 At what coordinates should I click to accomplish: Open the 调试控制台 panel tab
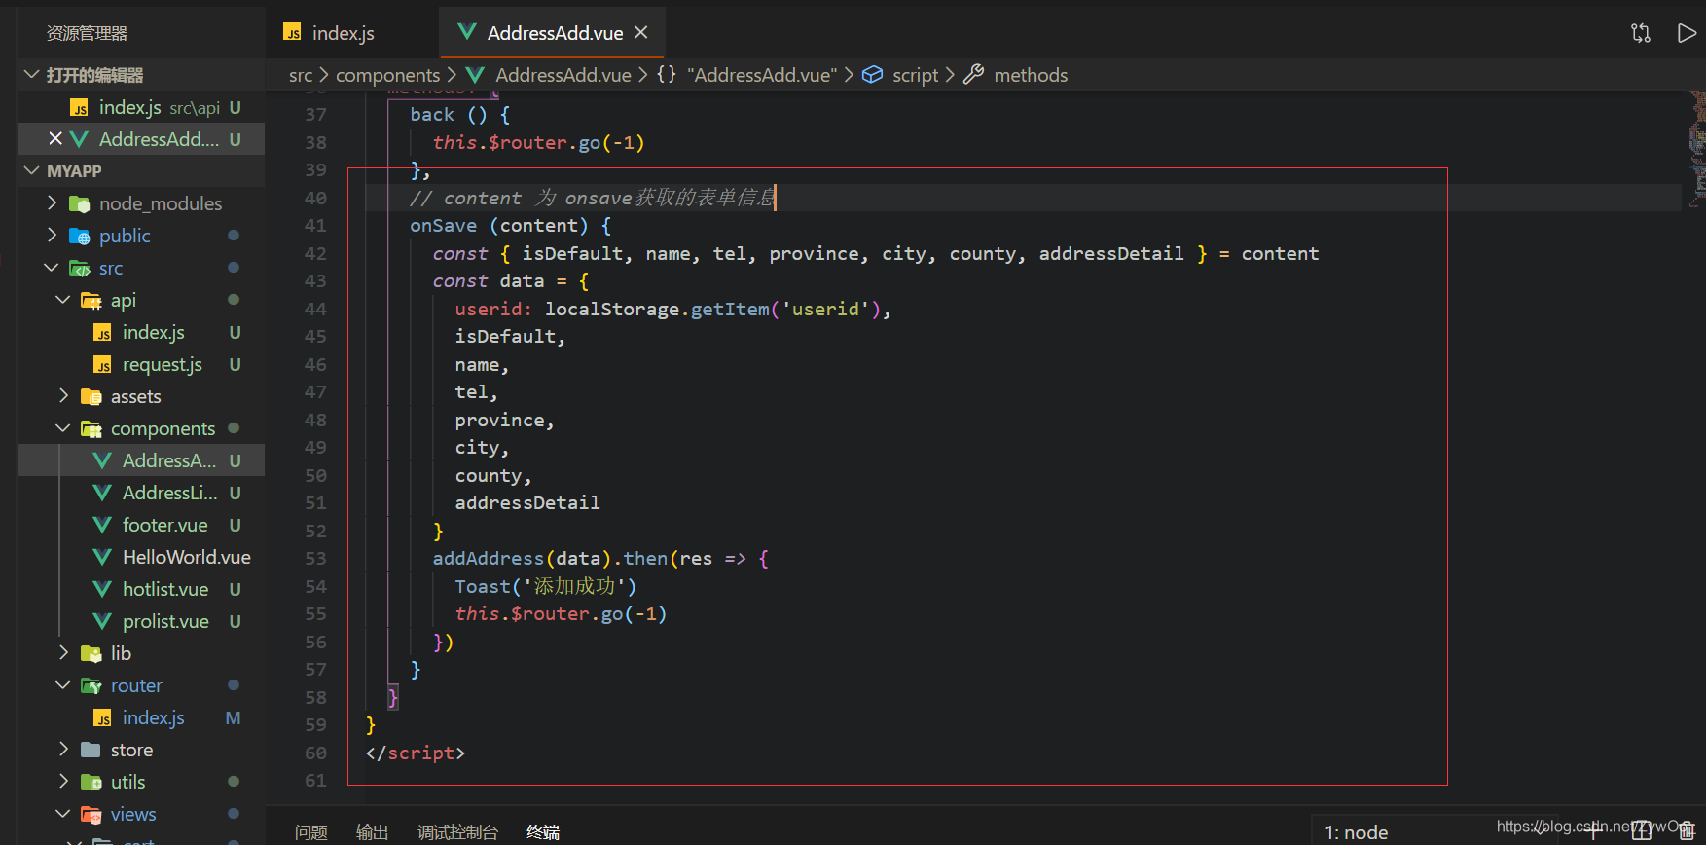pyautogui.click(x=457, y=832)
